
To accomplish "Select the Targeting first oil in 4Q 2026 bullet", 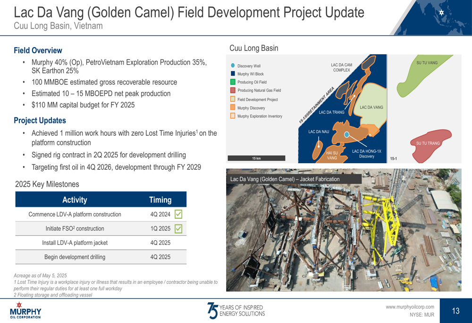I will tap(116, 167).
